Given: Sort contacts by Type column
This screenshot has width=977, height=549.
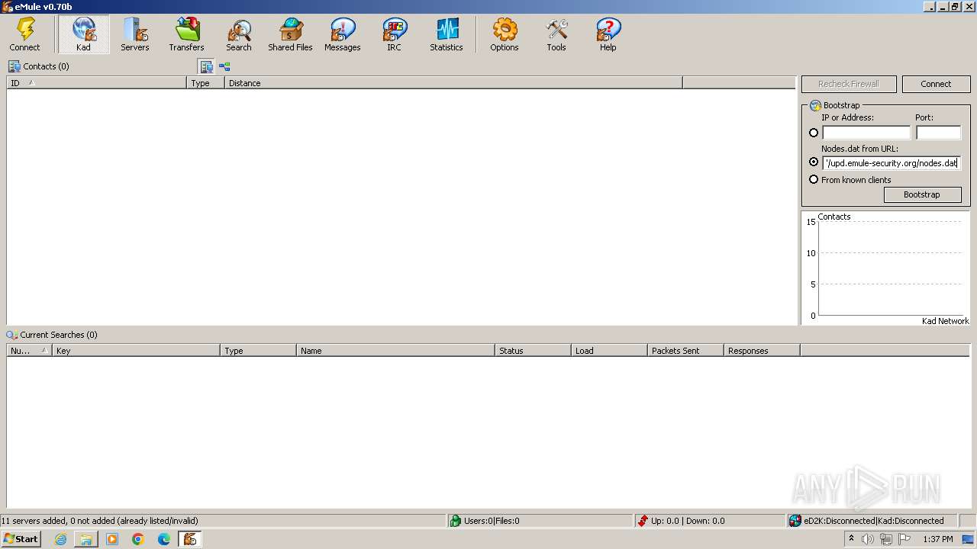Looking at the screenshot, I should 206,83.
